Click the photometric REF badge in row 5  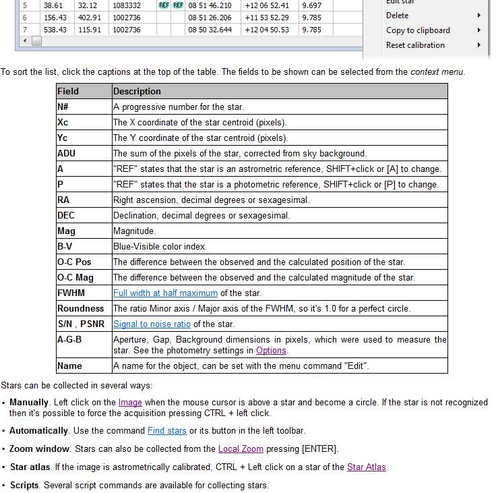[178, 5]
